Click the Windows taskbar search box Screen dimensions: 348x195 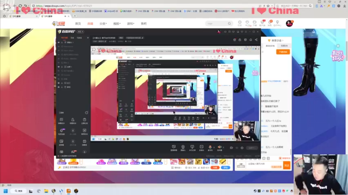tap(19, 191)
